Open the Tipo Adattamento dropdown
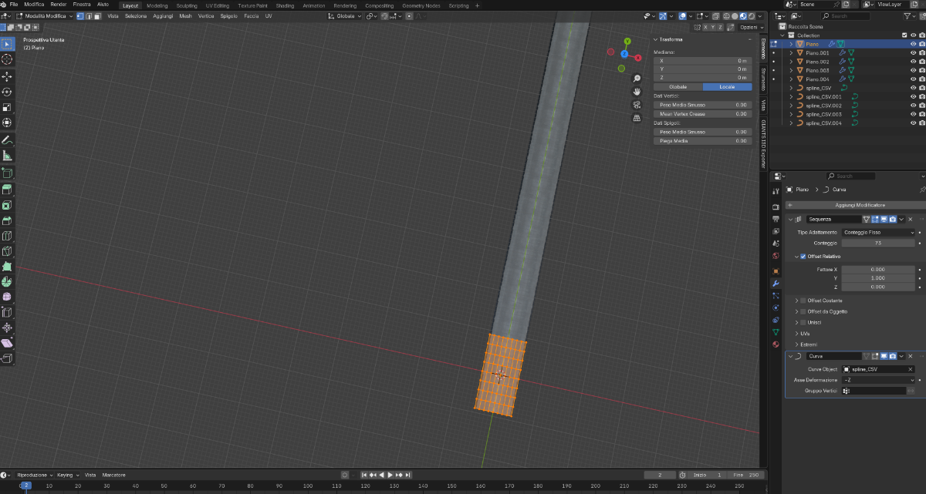 (x=878, y=232)
